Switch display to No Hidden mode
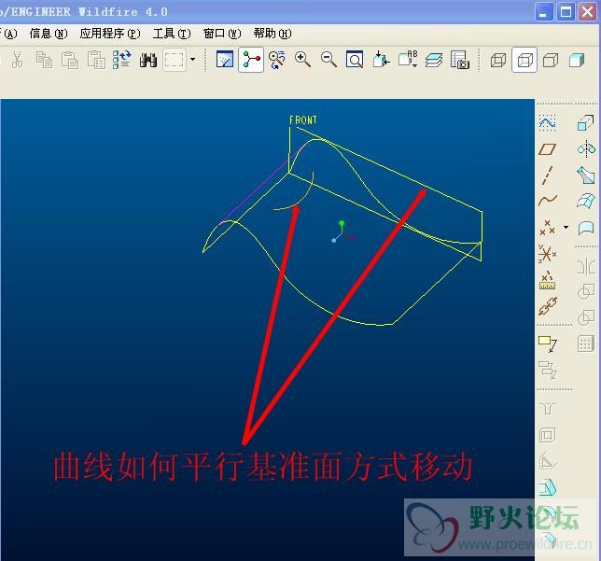The width and height of the screenshot is (601, 561). 551,60
